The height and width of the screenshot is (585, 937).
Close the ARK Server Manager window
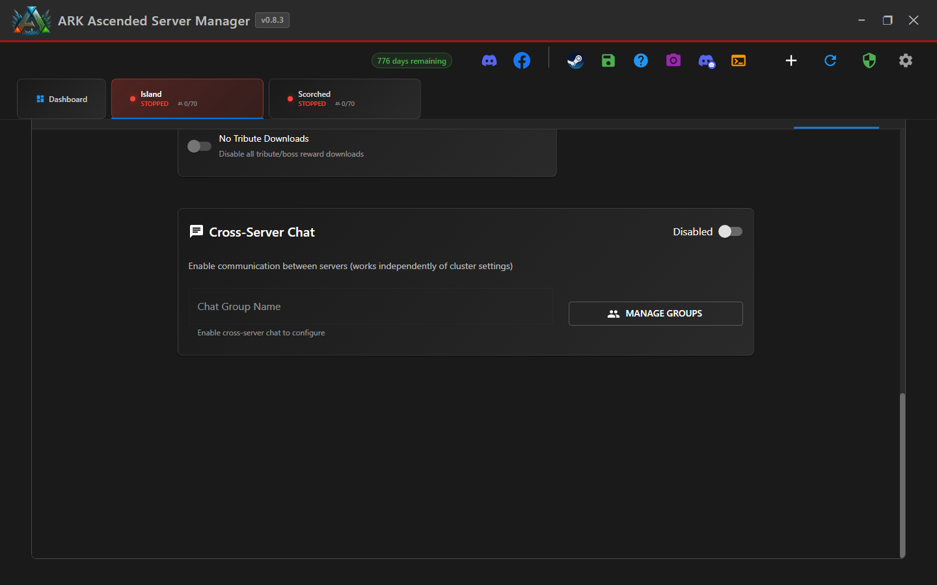tap(914, 20)
